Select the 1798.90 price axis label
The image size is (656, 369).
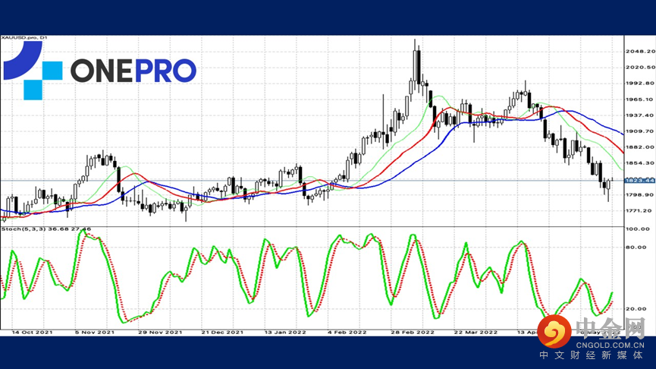coord(640,195)
